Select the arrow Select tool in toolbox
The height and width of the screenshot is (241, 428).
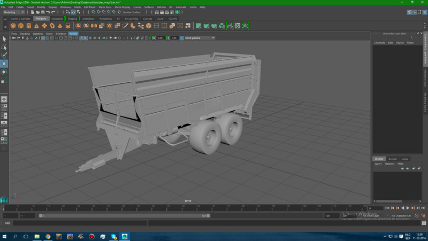[x=4, y=39]
